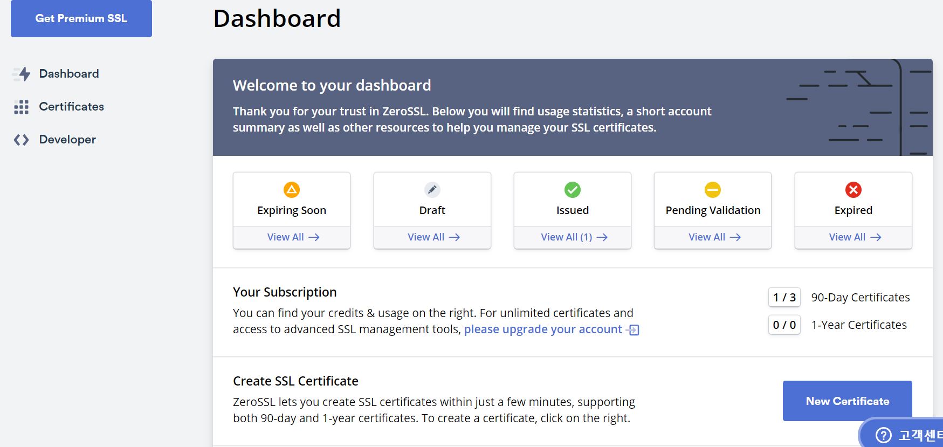Click the Certificates grid icon in sidebar
Image resolution: width=943 pixels, height=447 pixels.
21,107
